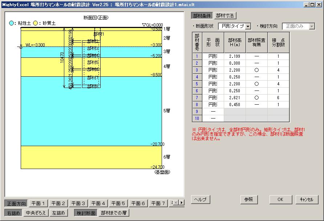The height and width of the screenshot is (221, 324).
Task: Select row header for member number 5
Action: click(197, 84)
